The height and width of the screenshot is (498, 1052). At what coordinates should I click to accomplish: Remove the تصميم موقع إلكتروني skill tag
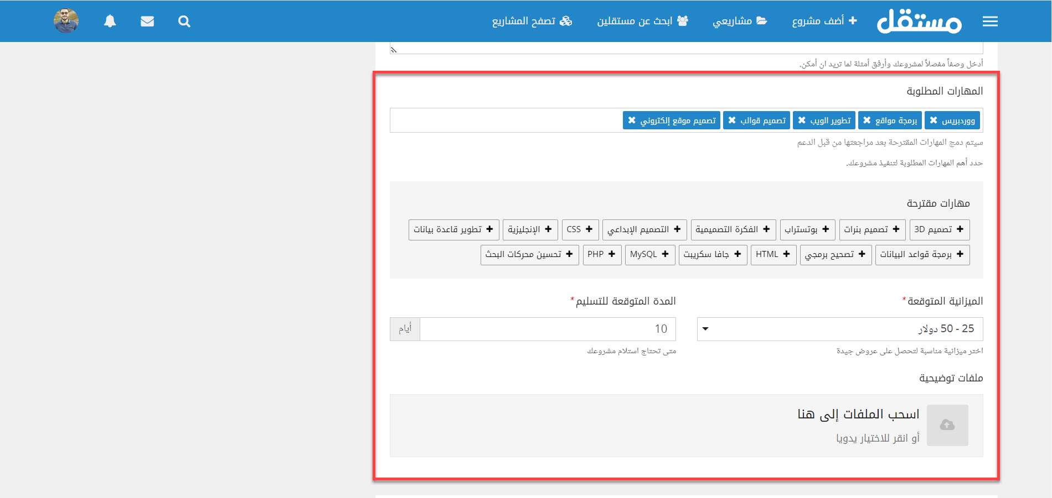coord(632,120)
